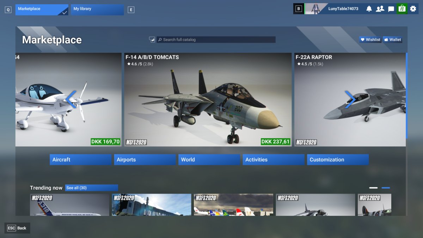Open the F-14 Tomcat fighter jet image
The width and height of the screenshot is (423, 238).
point(208,100)
